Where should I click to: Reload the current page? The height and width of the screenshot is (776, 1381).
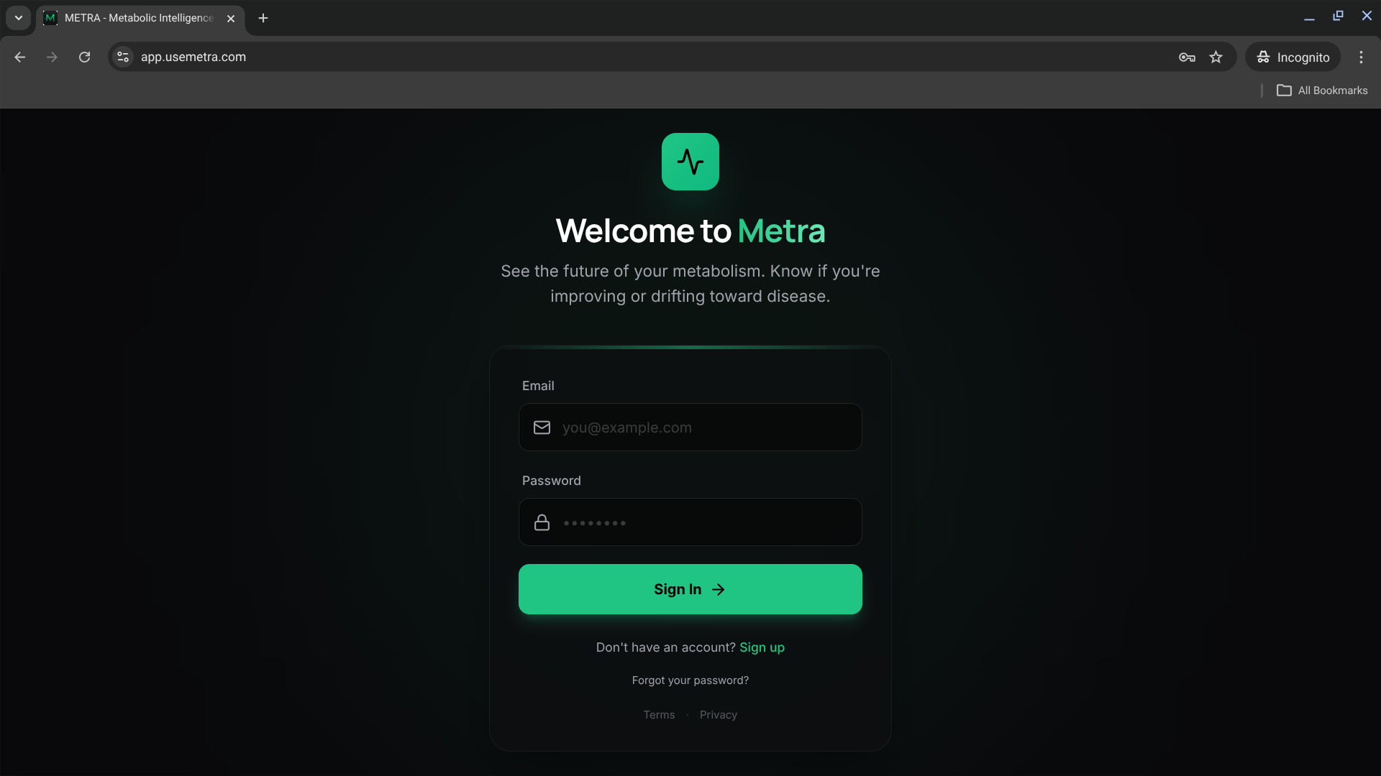click(x=84, y=57)
